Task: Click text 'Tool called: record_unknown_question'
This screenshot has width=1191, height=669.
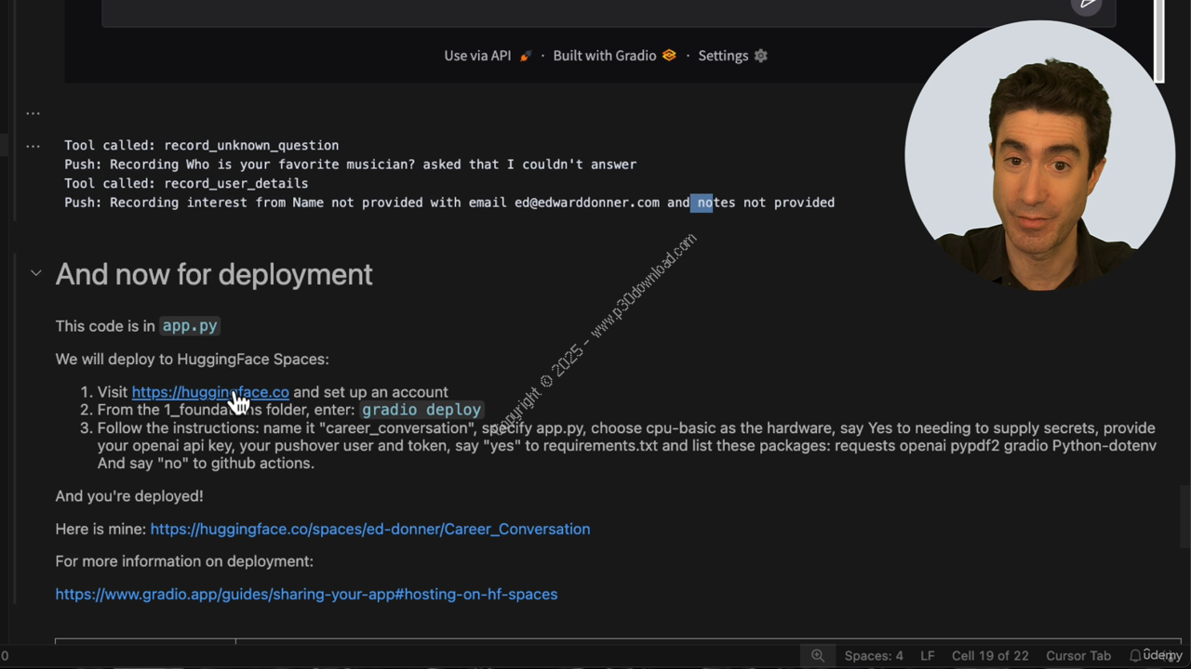Action: coord(201,145)
